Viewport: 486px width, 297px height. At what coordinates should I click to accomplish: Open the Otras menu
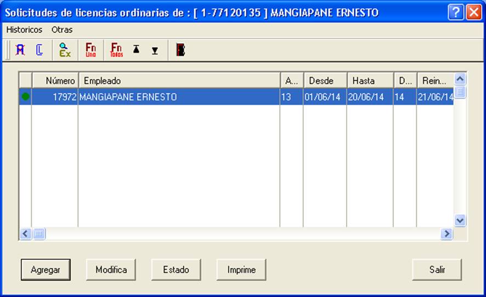pyautogui.click(x=62, y=30)
